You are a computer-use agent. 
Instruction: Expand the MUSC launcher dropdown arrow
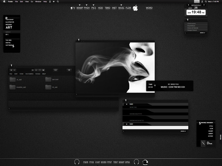(x=121, y=5)
